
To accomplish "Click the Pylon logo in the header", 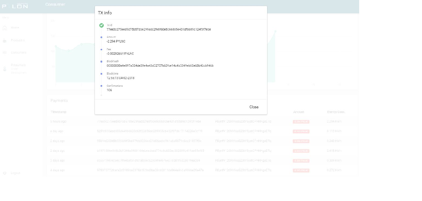I will click(x=15, y=6).
